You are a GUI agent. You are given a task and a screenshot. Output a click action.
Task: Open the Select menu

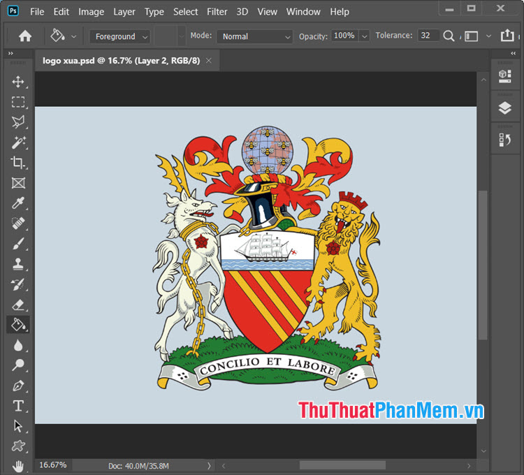coord(185,12)
